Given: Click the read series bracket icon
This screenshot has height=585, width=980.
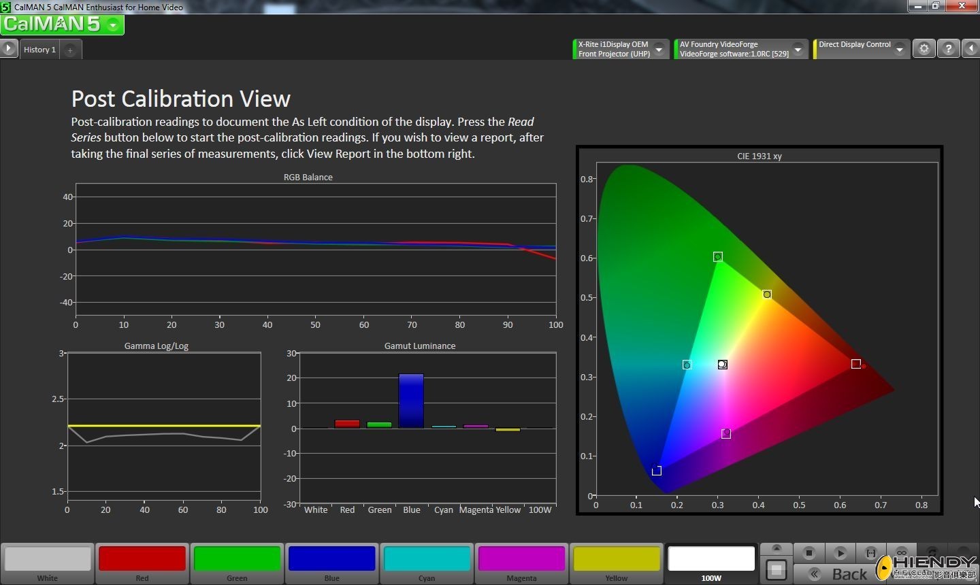Looking at the screenshot, I should pyautogui.click(x=870, y=553).
